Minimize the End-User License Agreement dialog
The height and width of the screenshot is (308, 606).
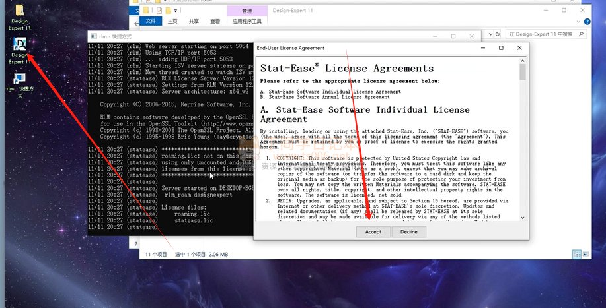coord(482,47)
